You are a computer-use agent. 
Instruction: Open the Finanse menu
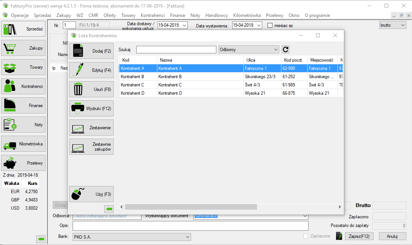177,15
